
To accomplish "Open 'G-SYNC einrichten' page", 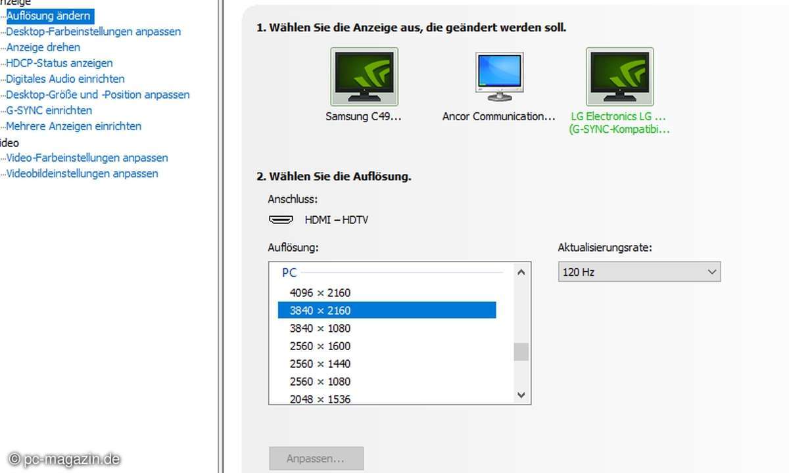I will [x=49, y=110].
